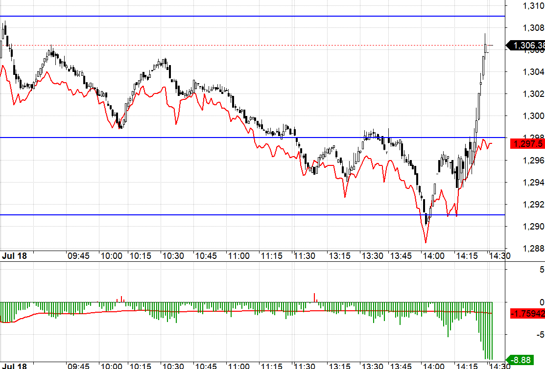Click the red dotted current price line

pos(245,45)
